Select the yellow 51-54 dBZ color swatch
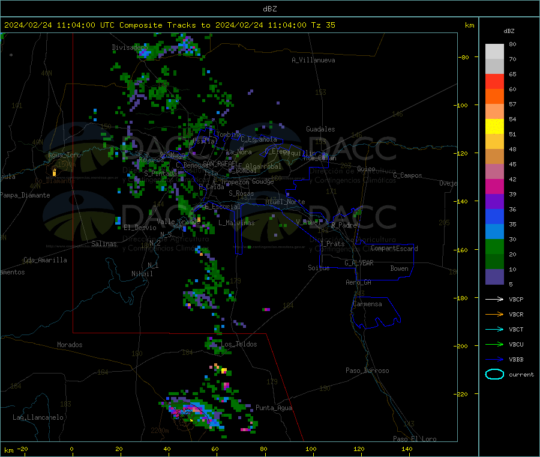Screen dimensions: 540x457 494,127
